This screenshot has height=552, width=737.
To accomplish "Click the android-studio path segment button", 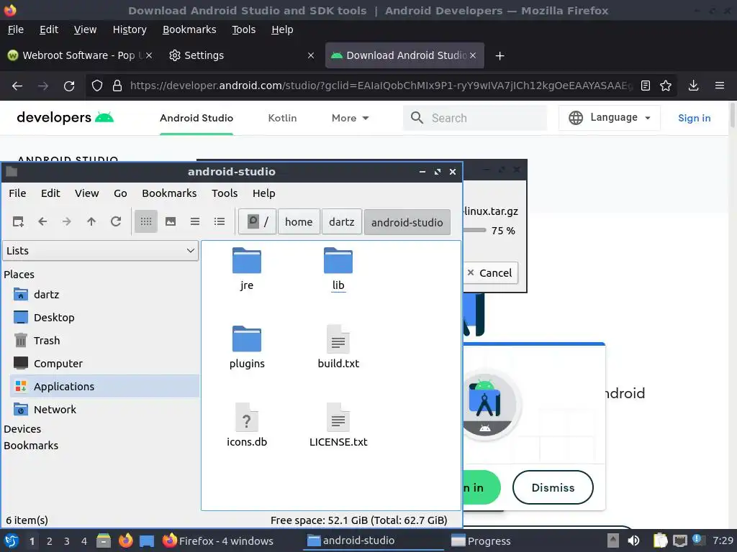I will click(x=407, y=221).
